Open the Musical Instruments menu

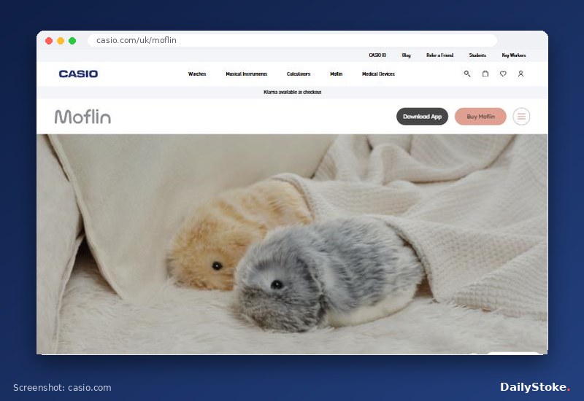tap(247, 74)
